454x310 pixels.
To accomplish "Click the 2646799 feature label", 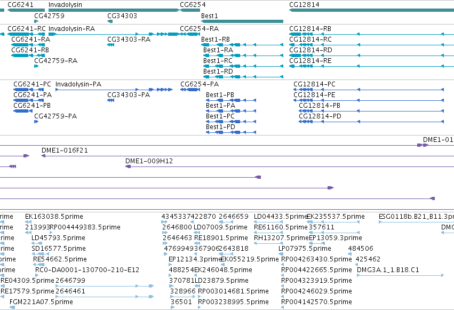I will click(x=70, y=281).
